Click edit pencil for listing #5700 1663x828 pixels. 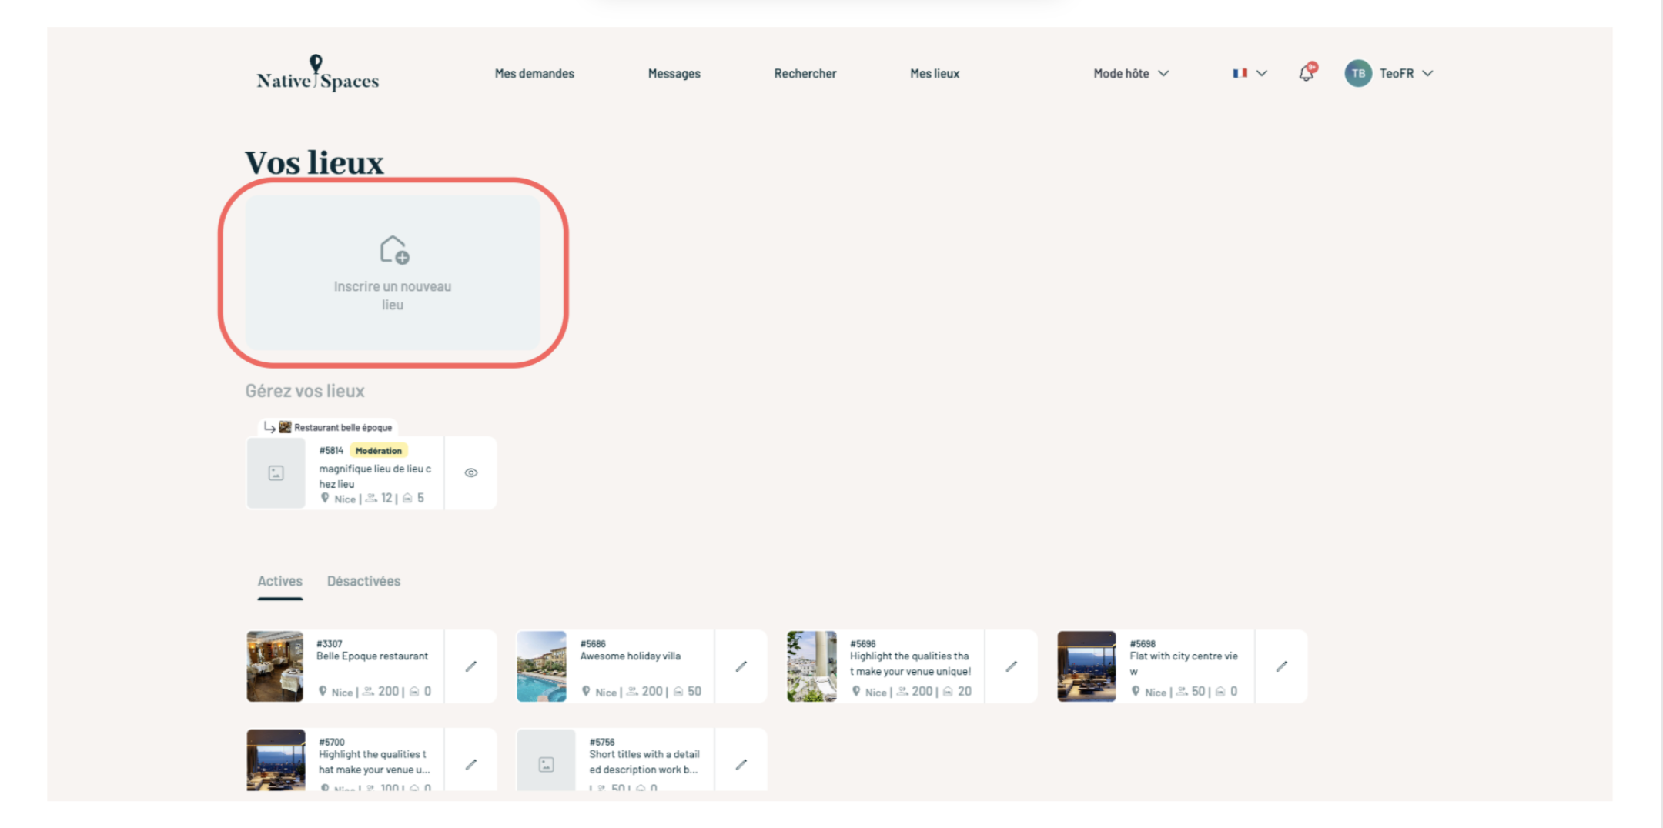coord(470,764)
